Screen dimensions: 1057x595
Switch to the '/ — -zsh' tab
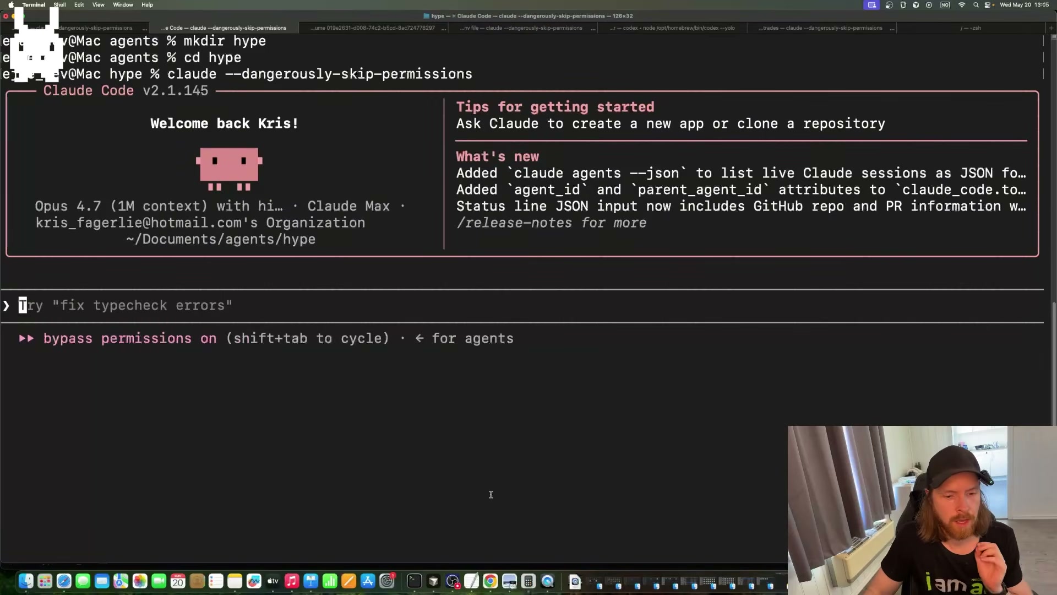pos(971,28)
